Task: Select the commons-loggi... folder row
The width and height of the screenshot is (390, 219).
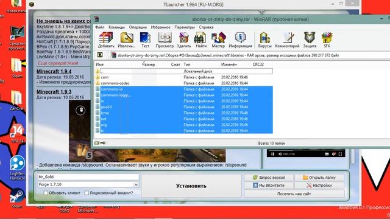Action: pyautogui.click(x=183, y=95)
